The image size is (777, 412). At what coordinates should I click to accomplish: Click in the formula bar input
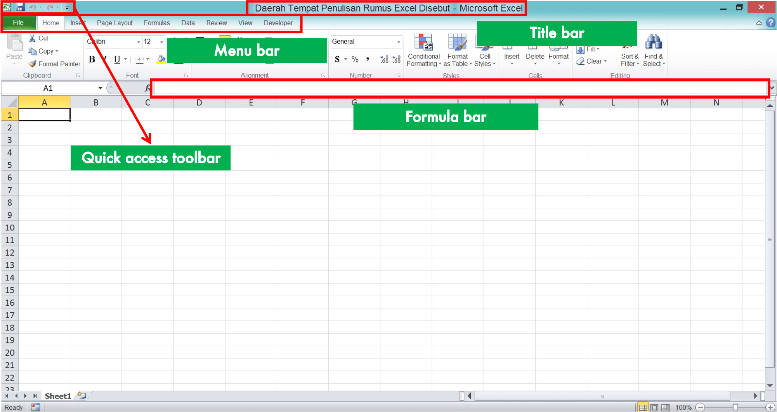point(461,88)
